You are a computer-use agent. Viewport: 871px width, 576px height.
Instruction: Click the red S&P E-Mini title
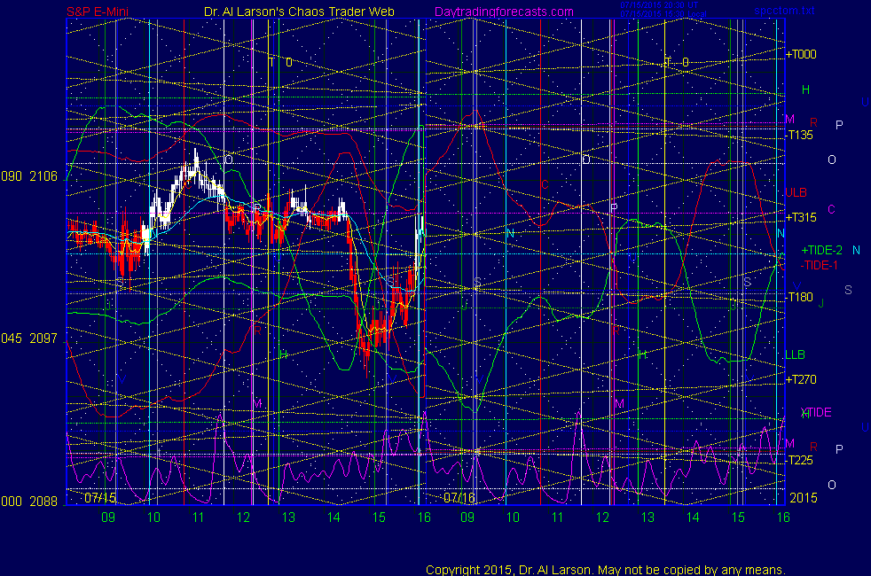[x=98, y=12]
